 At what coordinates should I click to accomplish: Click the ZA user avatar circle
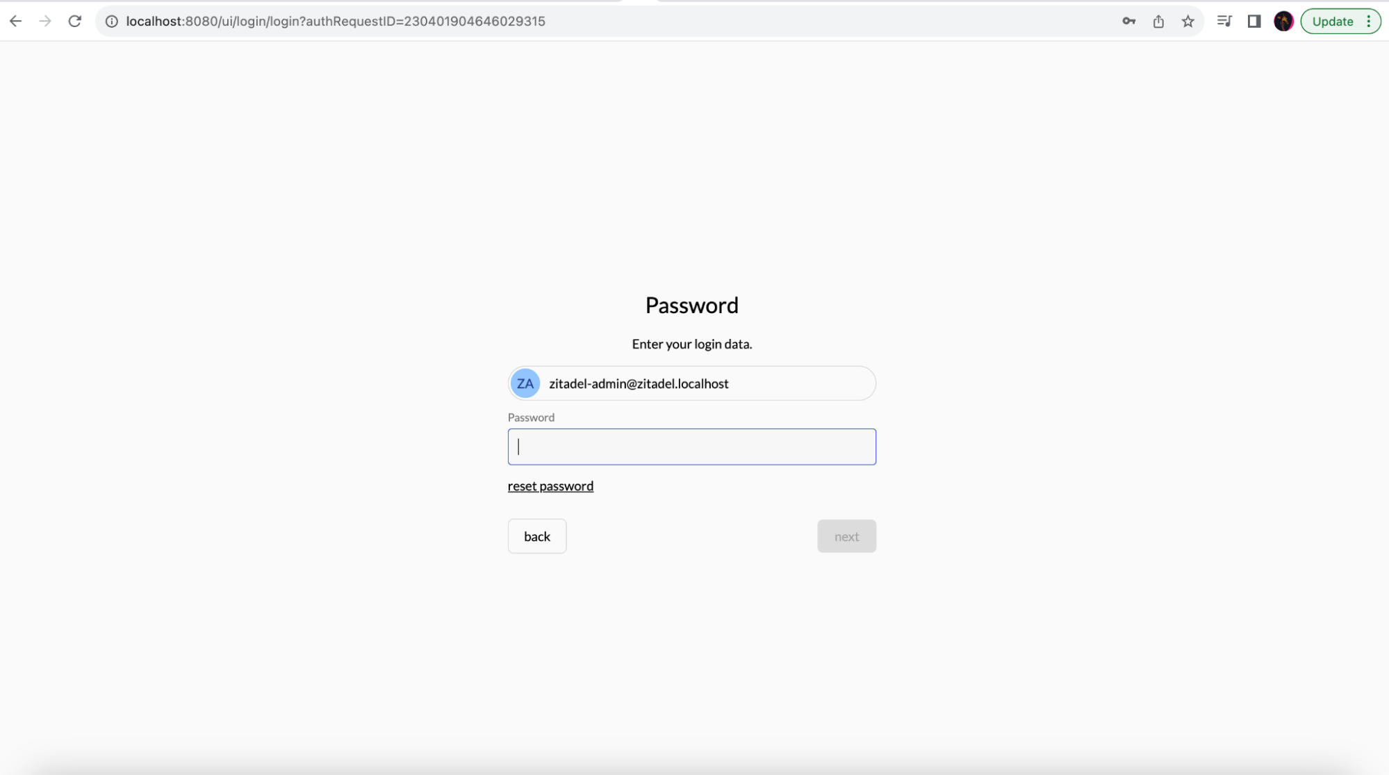pos(525,383)
